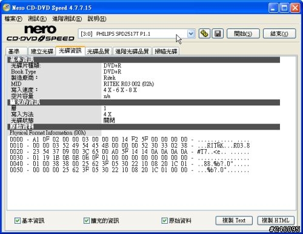Image resolution: width=303 pixels, height=234 pixels.
Task: Click the hex row starting with 0010
Action: click(x=130, y=145)
